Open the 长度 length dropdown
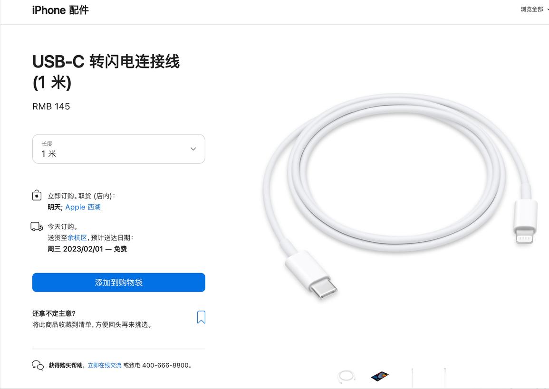The image size is (549, 389). point(119,149)
